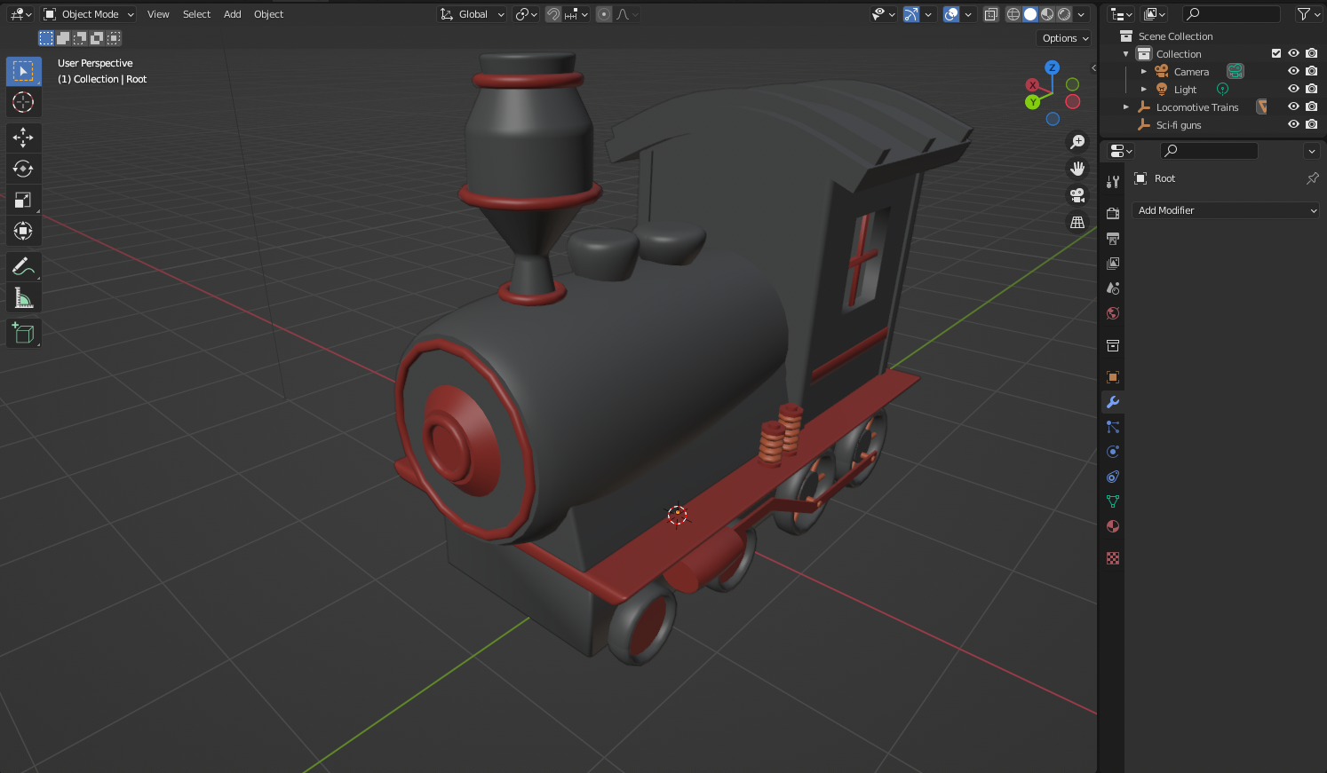Disable the Camera in renders
Viewport: 1327px width, 773px height.
click(1311, 71)
